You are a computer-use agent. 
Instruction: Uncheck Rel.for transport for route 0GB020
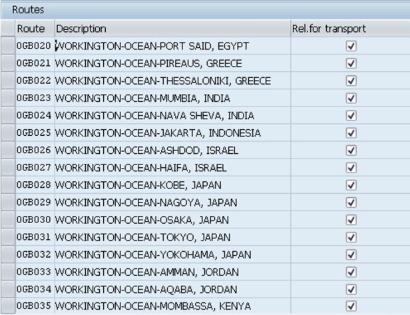351,47
